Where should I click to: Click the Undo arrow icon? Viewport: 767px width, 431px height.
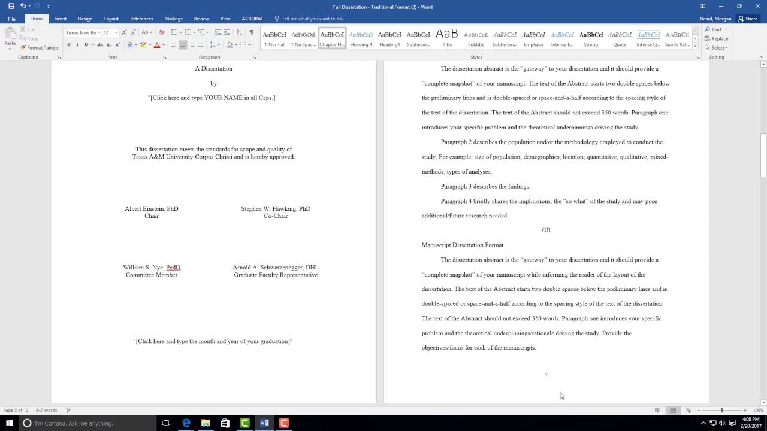coord(23,6)
